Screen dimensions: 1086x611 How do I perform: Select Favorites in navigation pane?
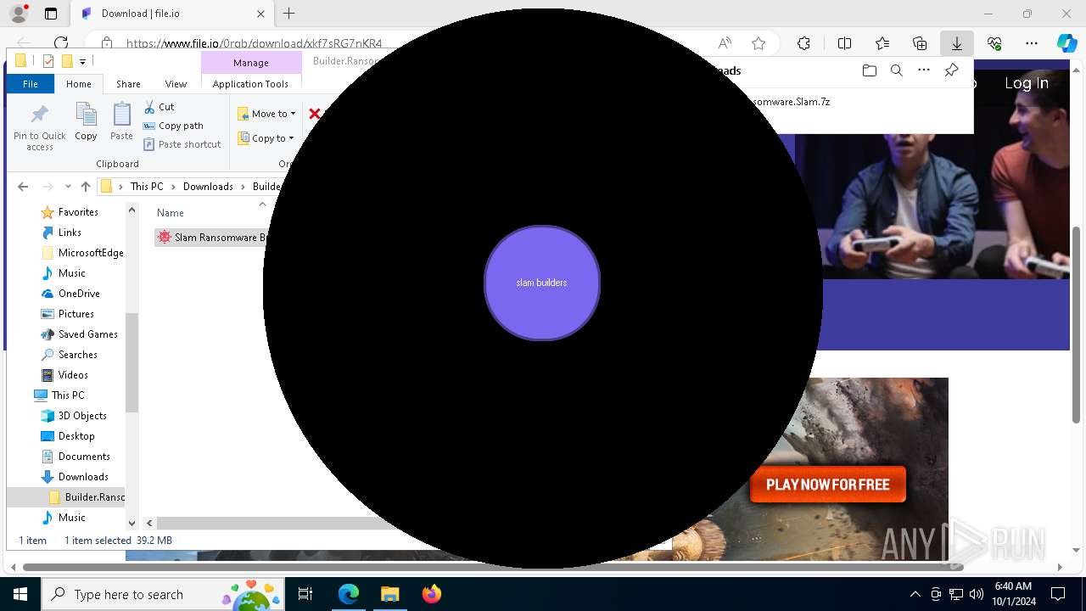78,212
